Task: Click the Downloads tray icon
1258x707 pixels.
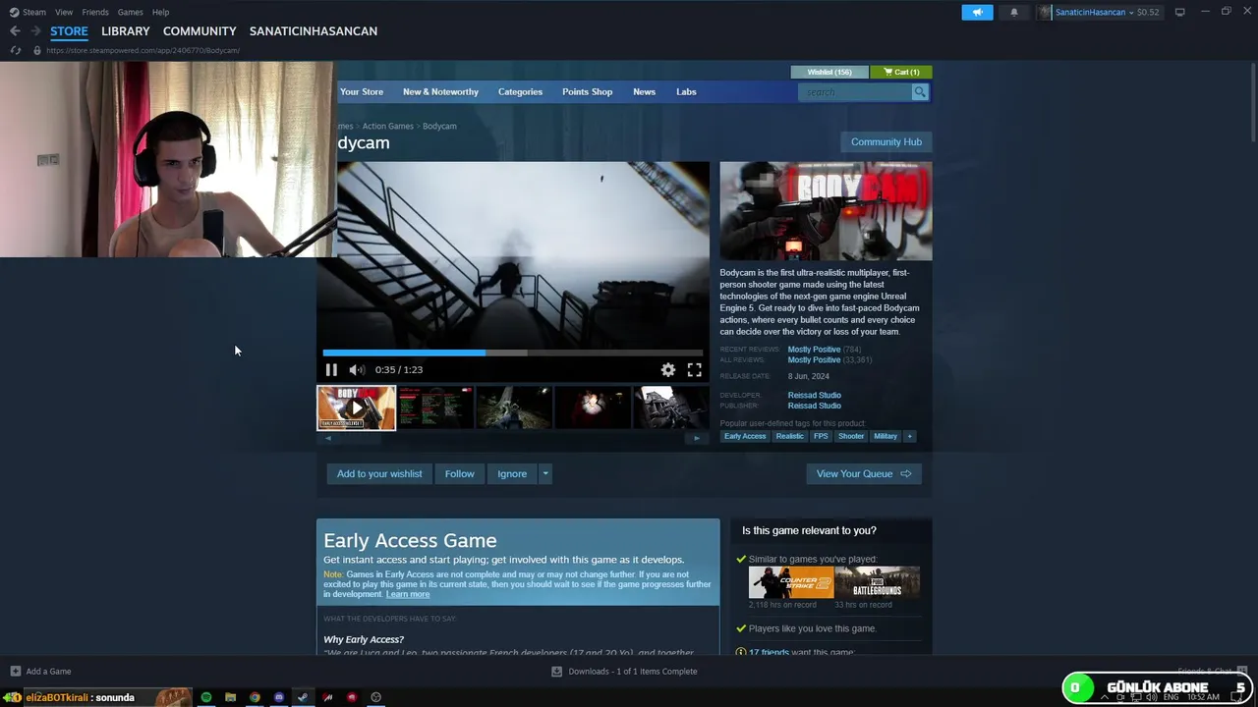Action: coord(556,672)
